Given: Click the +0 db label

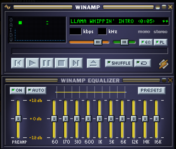Looking at the screenshot, I should coord(36,119).
